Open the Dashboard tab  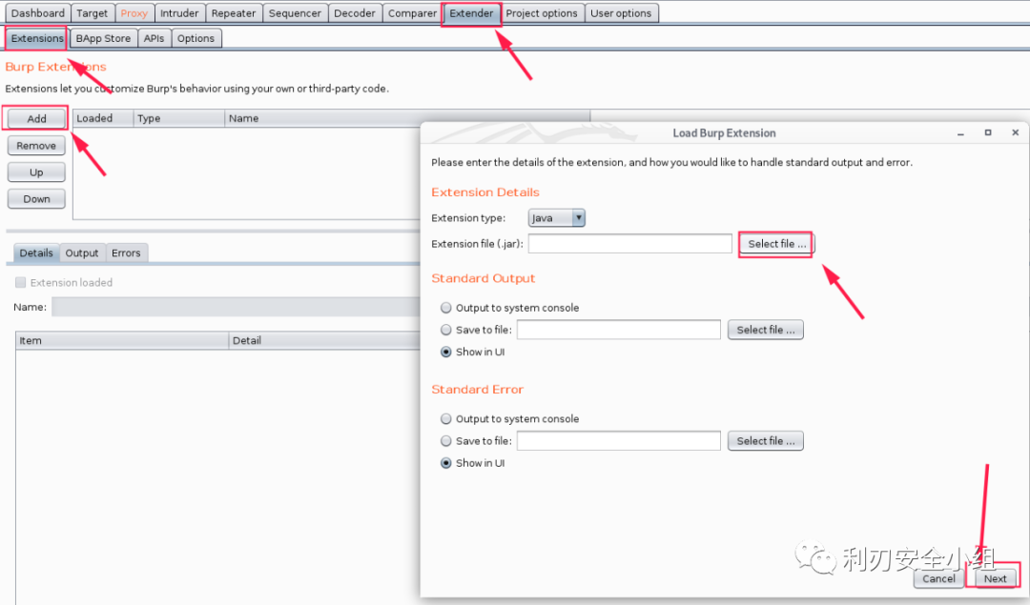point(37,13)
